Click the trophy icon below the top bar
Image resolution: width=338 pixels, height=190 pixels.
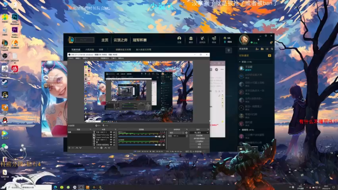[229, 50]
